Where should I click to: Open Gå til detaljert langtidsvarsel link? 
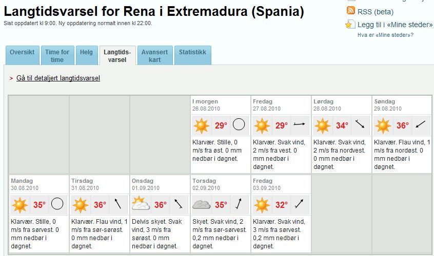pos(58,78)
